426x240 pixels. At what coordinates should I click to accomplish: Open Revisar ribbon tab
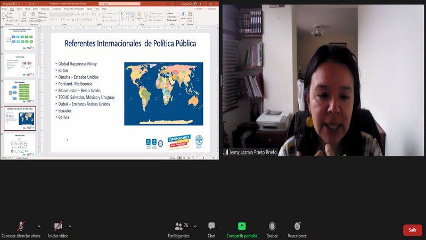coord(89,9)
